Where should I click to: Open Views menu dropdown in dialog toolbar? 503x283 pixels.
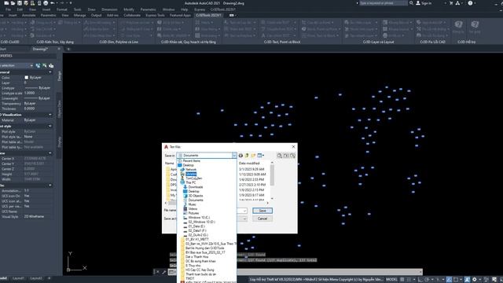[x=260, y=156]
